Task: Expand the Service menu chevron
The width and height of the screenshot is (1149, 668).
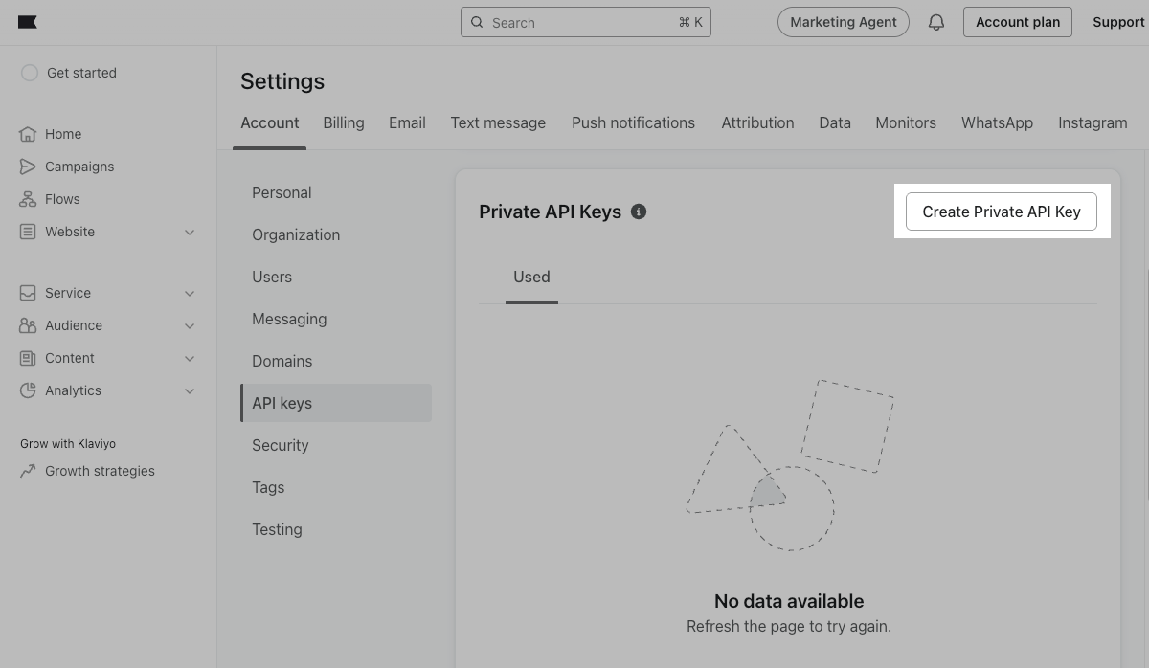Action: point(190,293)
